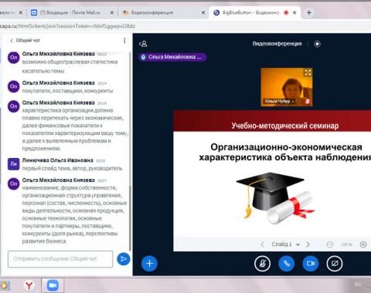Click the Видеоконференция title text

277,44
